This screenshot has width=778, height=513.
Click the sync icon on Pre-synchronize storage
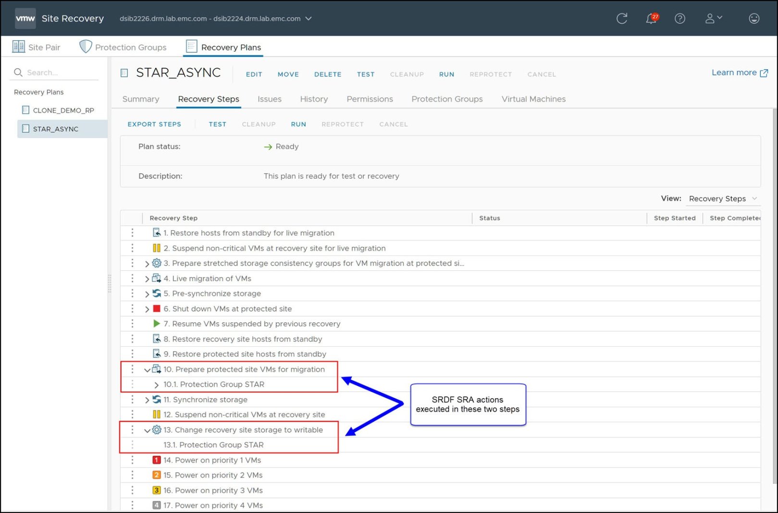(157, 293)
